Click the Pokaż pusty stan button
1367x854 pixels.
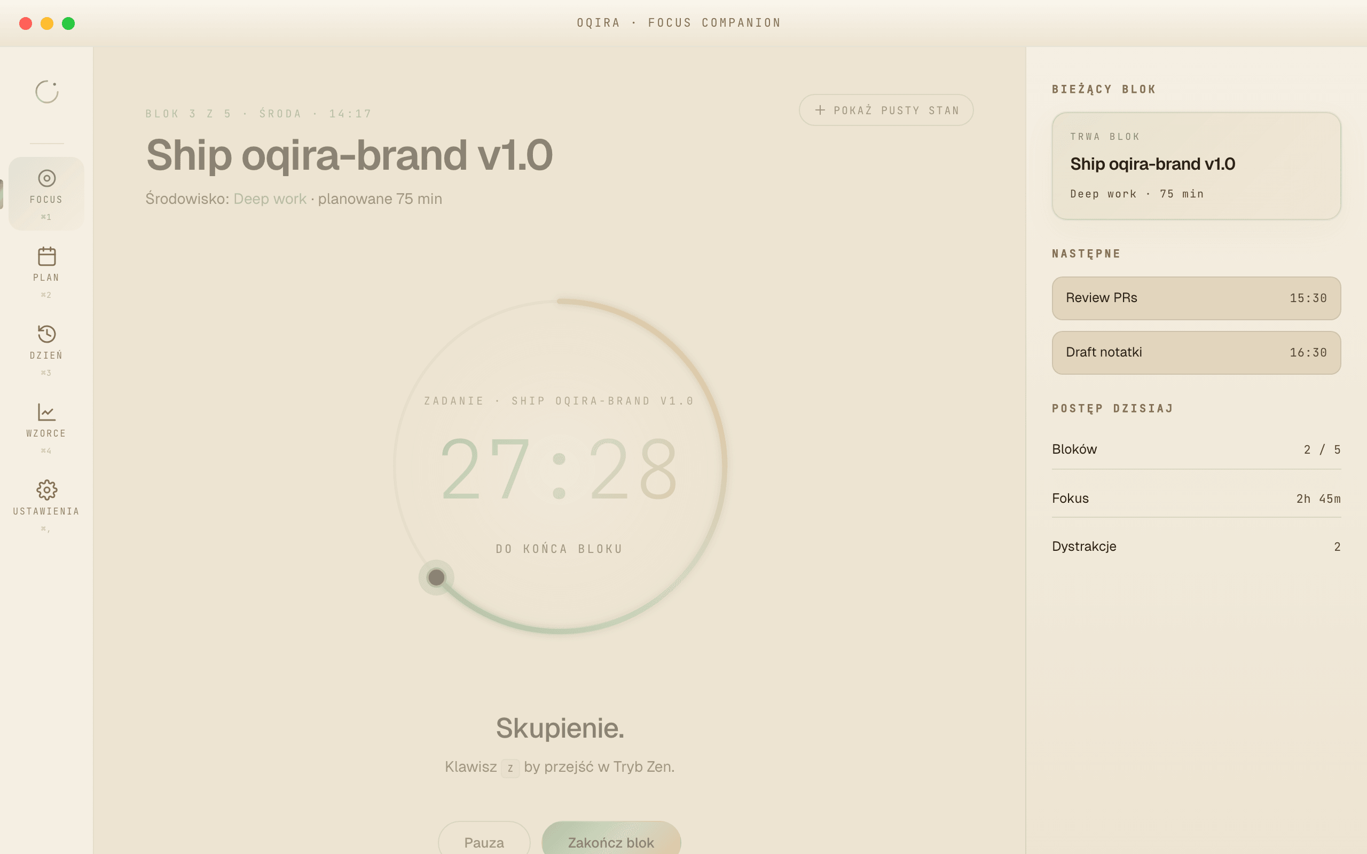tap(886, 110)
